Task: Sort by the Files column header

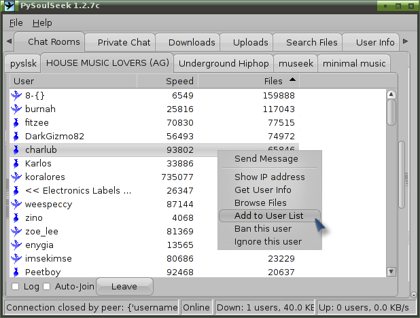Action: coord(249,81)
